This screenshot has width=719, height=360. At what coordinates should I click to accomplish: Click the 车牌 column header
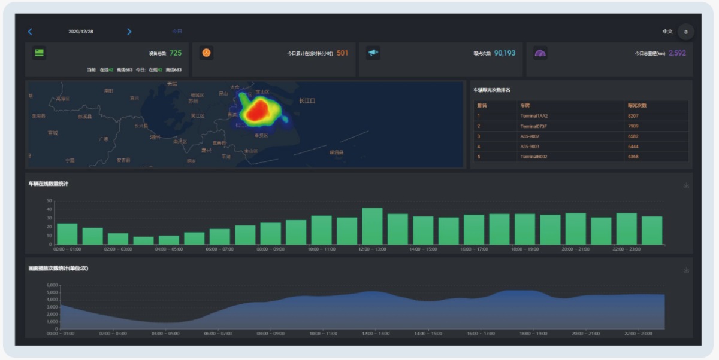point(525,106)
